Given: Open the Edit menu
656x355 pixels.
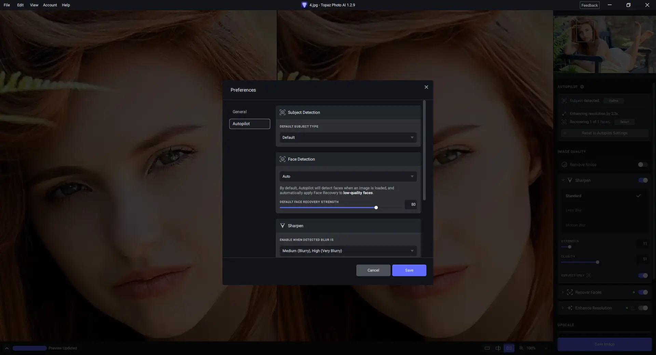Looking at the screenshot, I should [x=20, y=5].
